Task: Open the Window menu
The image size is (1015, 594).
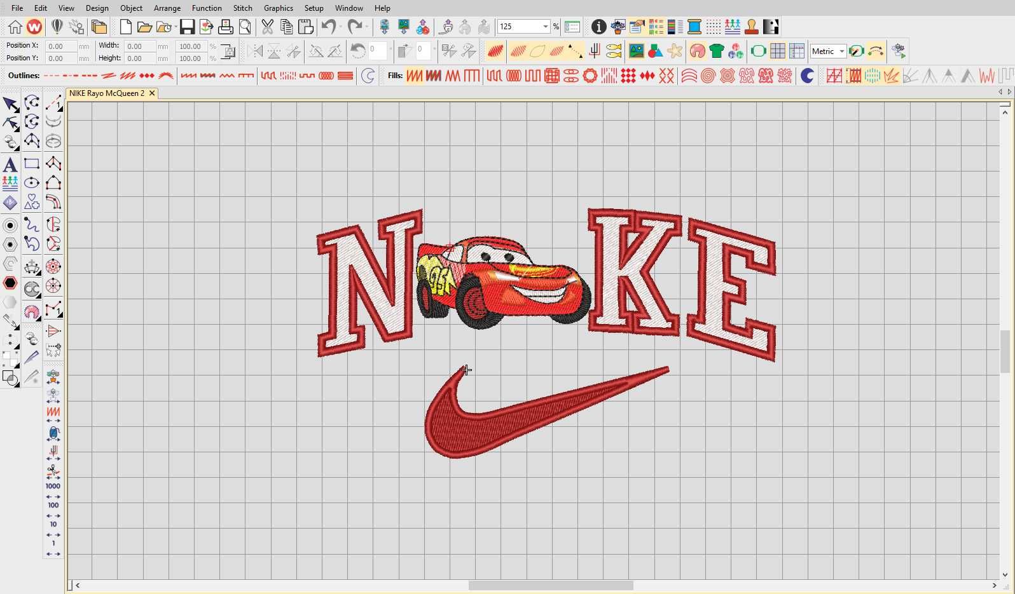Action: tap(349, 8)
